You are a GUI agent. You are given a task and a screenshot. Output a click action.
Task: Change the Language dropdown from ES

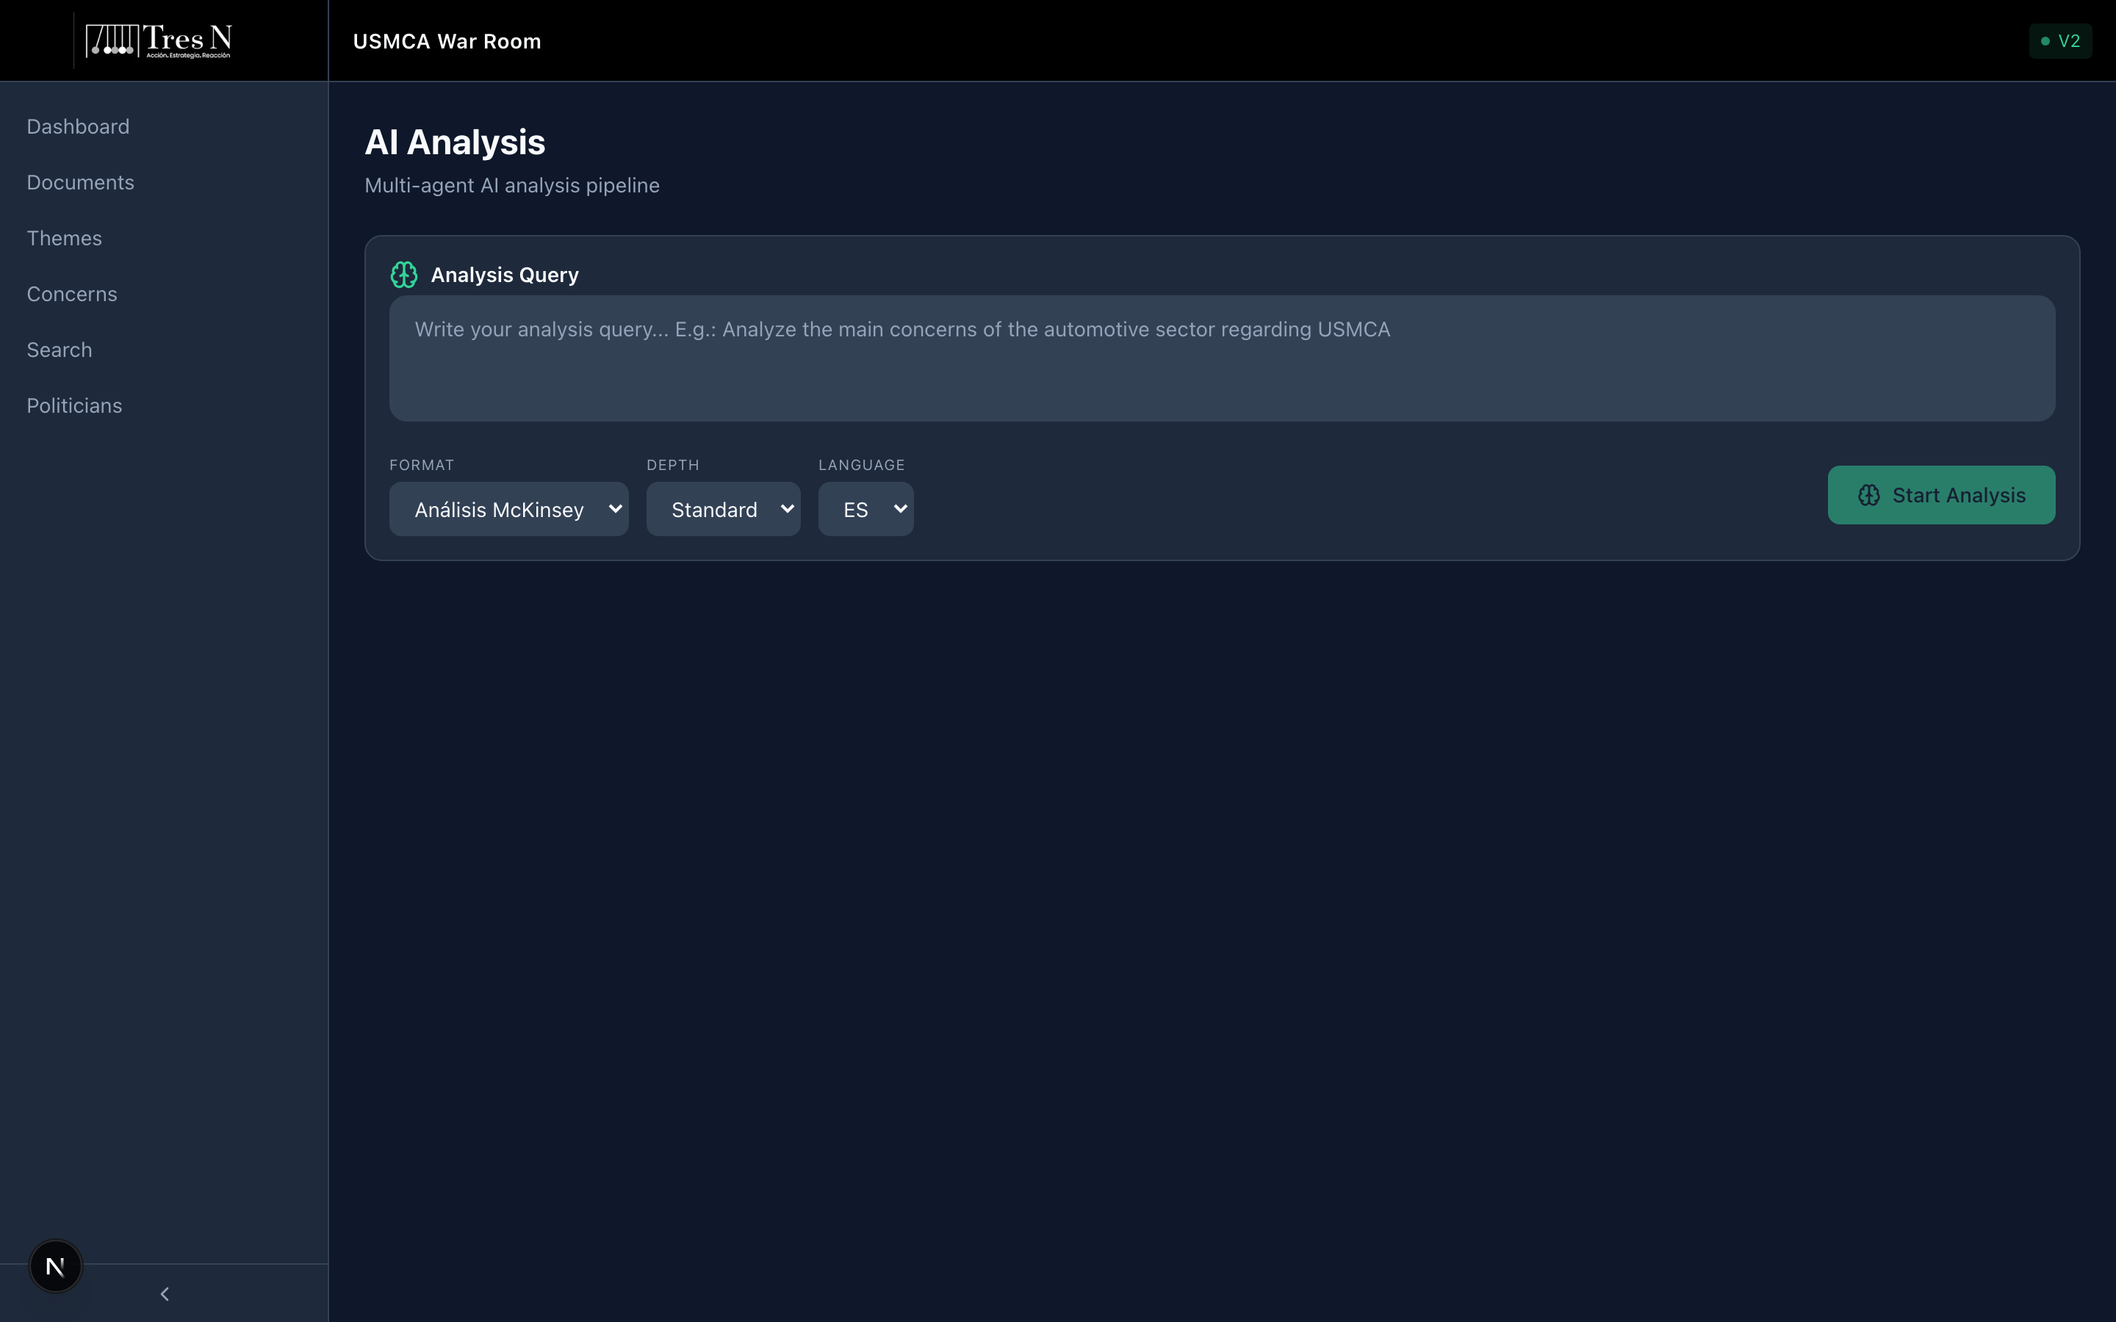pyautogui.click(x=865, y=509)
